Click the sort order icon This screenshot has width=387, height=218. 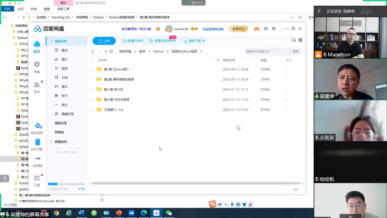pyautogui.click(x=294, y=40)
